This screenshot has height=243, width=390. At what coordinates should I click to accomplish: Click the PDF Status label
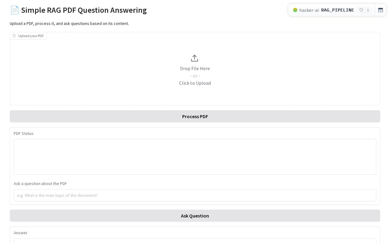point(23,133)
